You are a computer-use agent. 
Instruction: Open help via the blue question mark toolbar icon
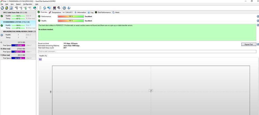pyautogui.click(x=64, y=8)
